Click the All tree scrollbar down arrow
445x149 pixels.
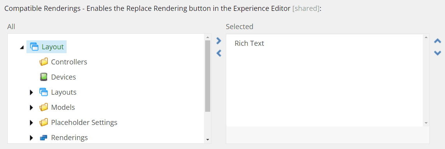point(208,139)
